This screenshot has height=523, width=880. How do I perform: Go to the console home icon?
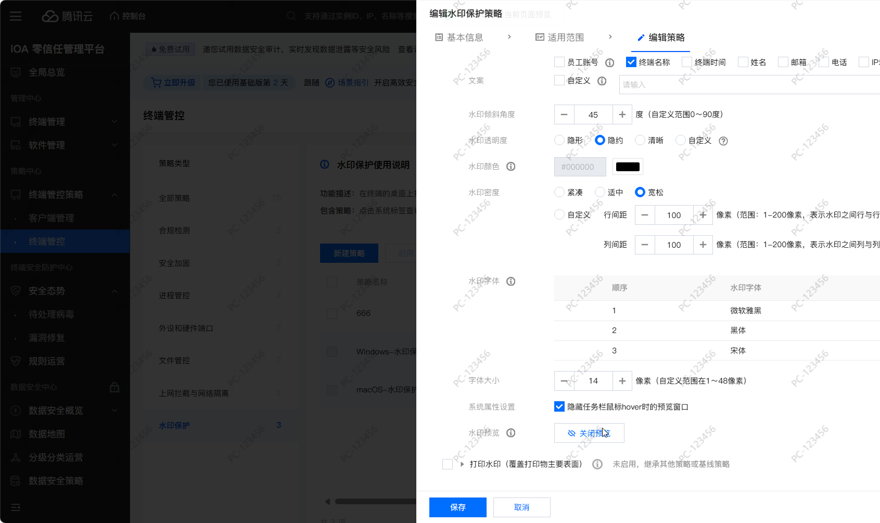(114, 16)
